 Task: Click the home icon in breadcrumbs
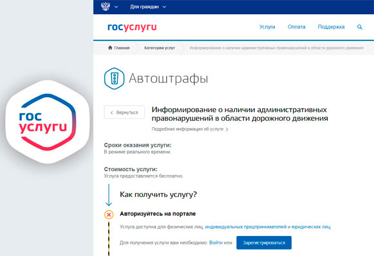110,48
